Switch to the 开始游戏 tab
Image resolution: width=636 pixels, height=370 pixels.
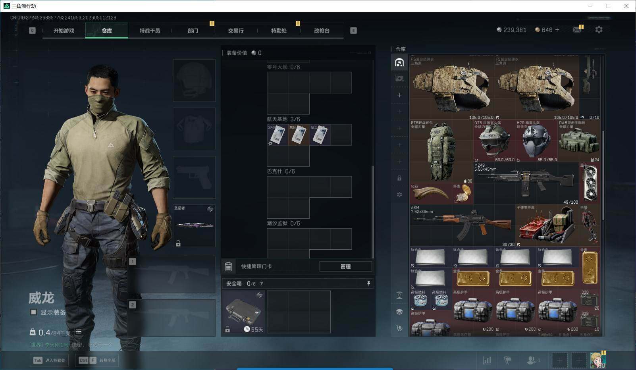tap(64, 31)
